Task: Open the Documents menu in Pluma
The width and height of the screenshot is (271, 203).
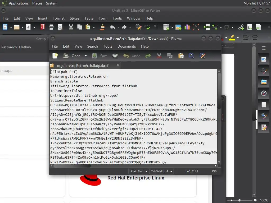Action: (127, 46)
